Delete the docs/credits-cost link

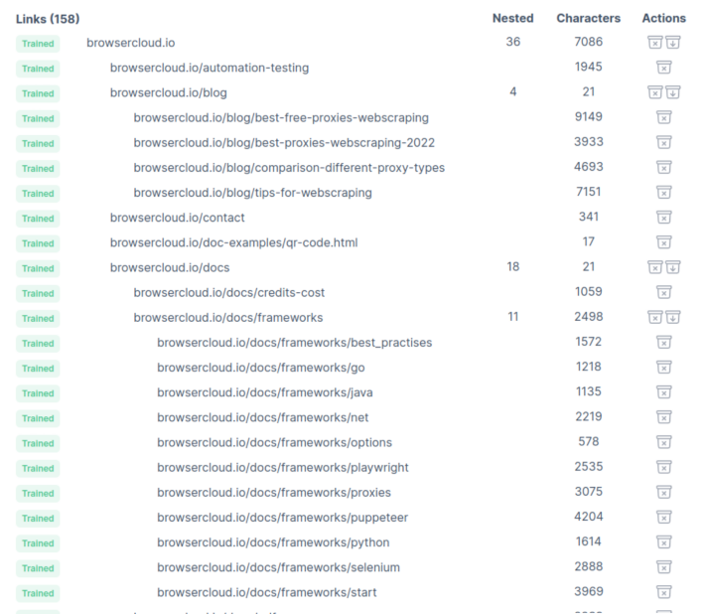(664, 292)
